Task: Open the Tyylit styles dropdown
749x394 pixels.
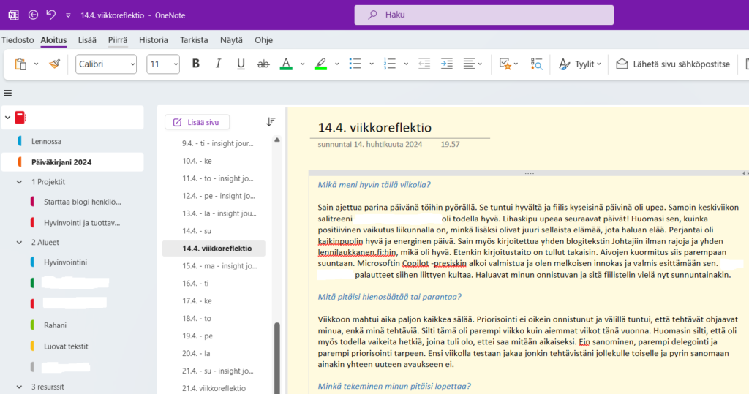Action: (x=579, y=64)
